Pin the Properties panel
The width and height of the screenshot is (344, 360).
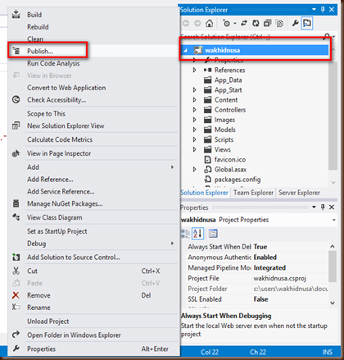point(323,207)
